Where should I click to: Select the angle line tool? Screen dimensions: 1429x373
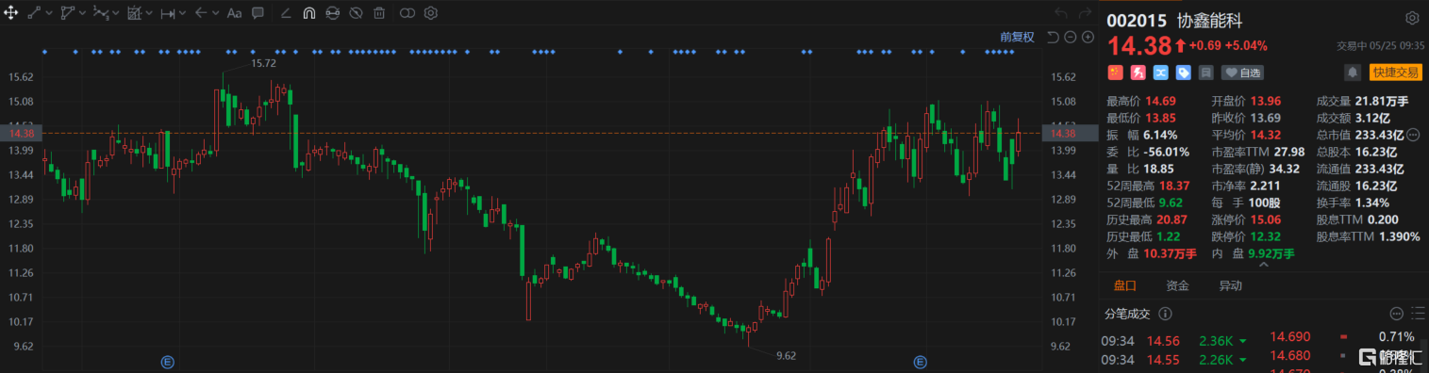coord(287,13)
